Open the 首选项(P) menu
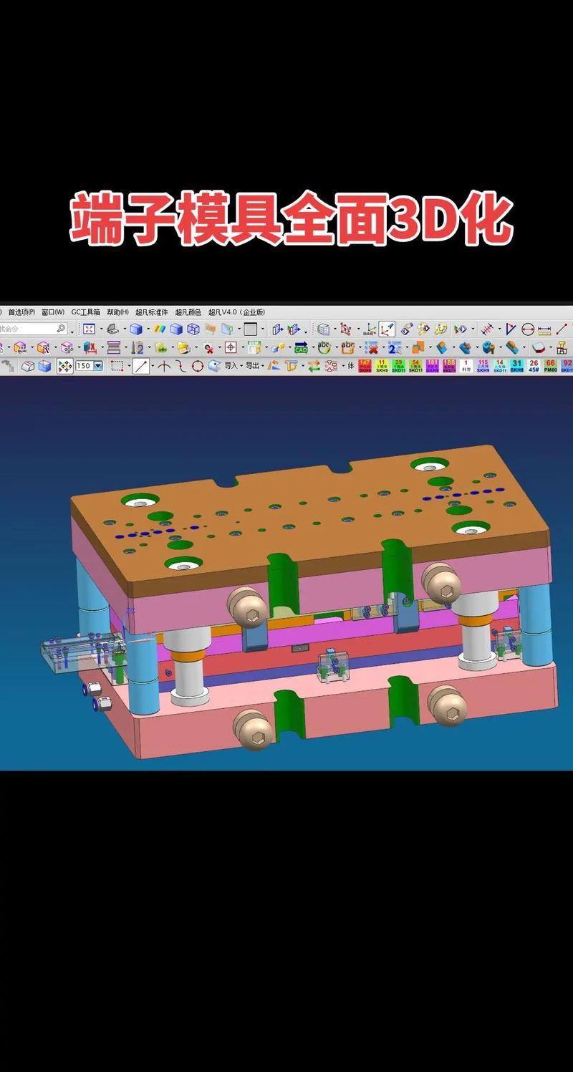This screenshot has width=573, height=1072. (21, 312)
